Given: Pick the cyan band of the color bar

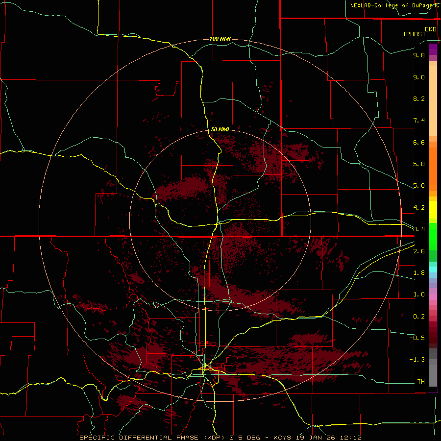Looking at the screenshot, I should point(433,269).
